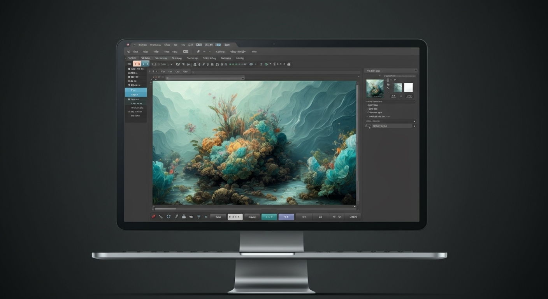Click the underwater artwork thumbnail in the right panel
The height and width of the screenshot is (299, 548).
click(375, 88)
